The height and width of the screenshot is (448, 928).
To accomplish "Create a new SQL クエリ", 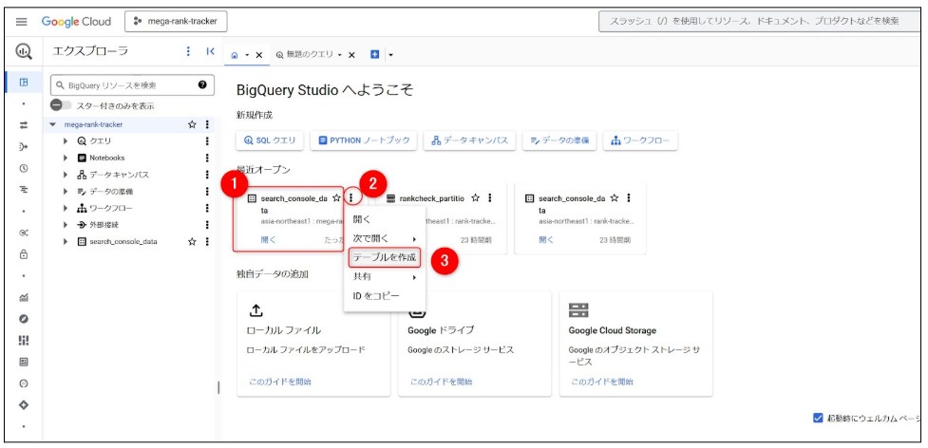I will (x=270, y=140).
